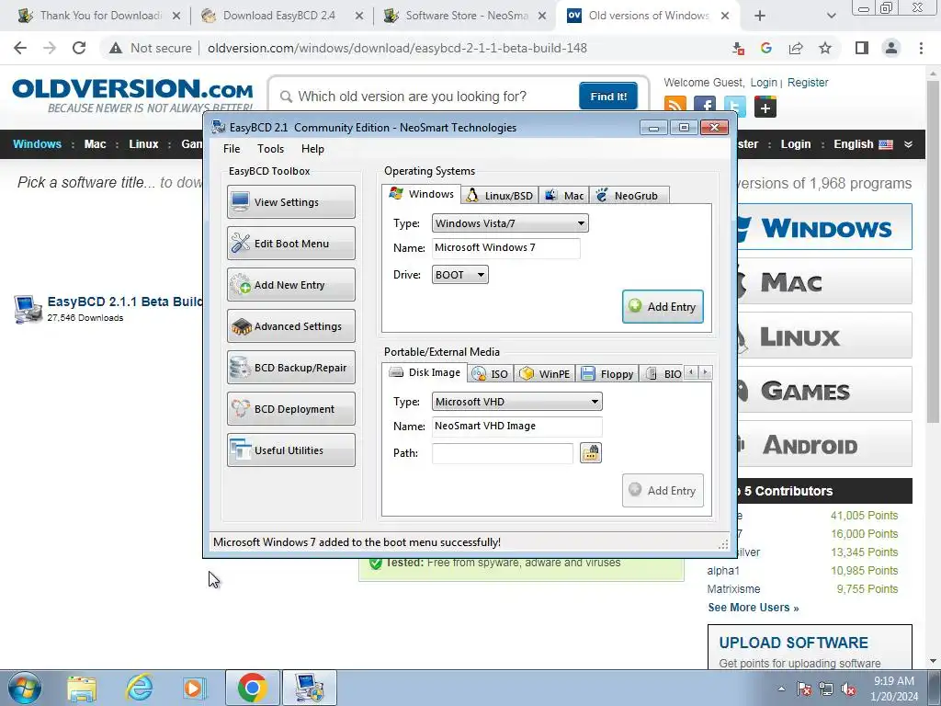Open Windows Media Player taskbar icon

tap(194, 688)
